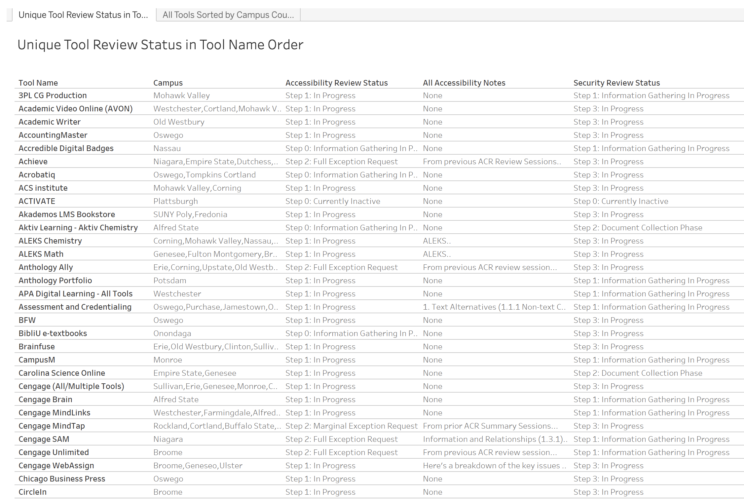Click Nassau campus for Accredible Digital Badges

(167, 148)
